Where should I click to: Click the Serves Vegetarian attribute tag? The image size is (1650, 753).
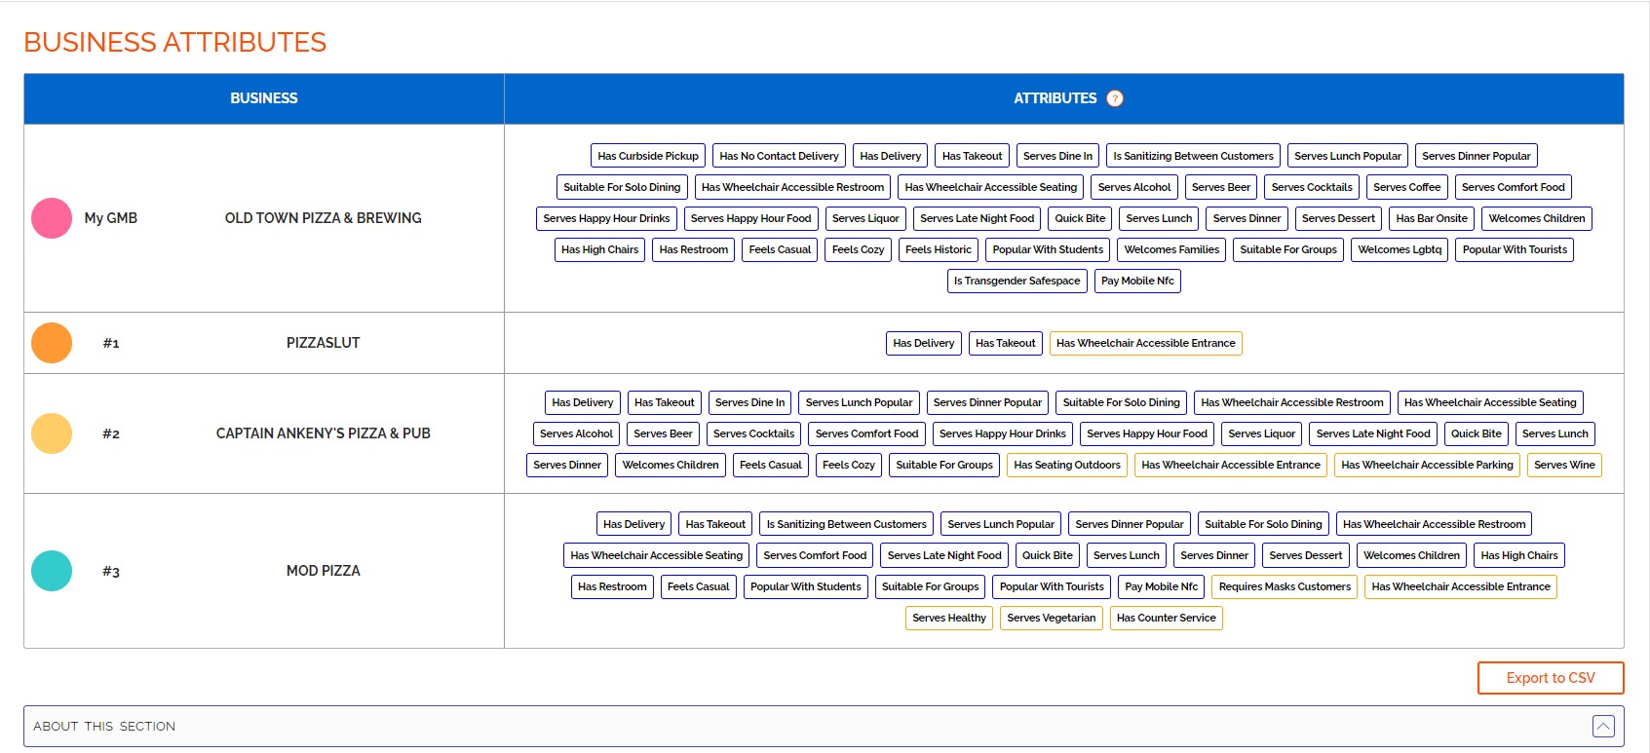tap(1051, 618)
